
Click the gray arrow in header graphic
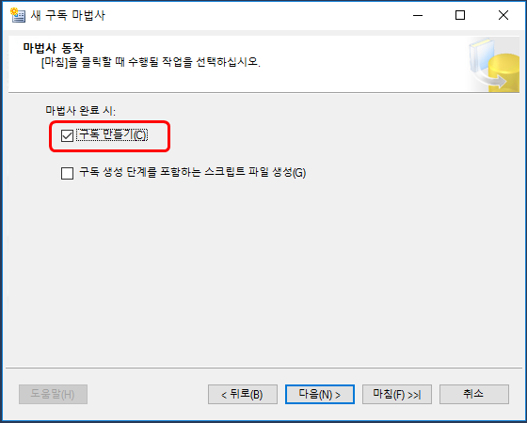491,79
